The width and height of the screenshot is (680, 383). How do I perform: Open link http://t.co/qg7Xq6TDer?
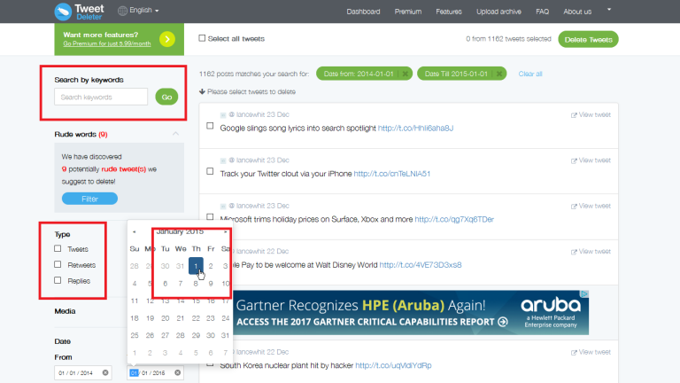pos(454,219)
